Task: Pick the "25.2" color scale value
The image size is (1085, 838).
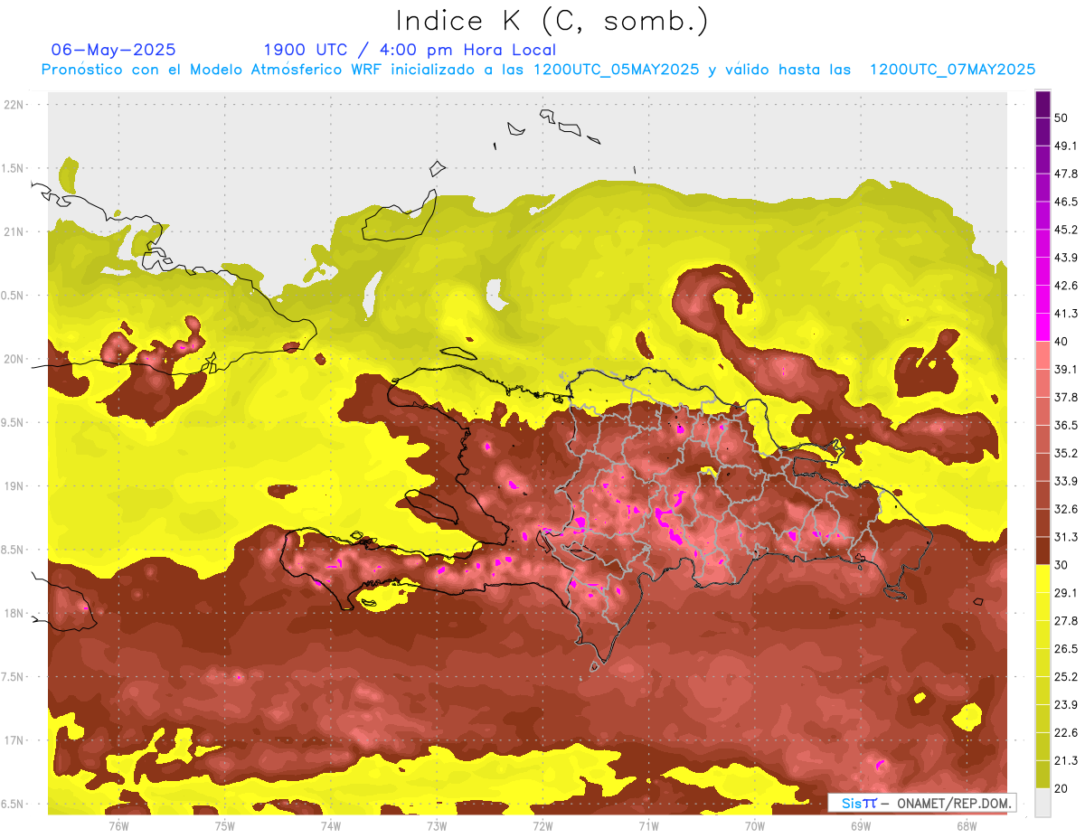Action: coord(1066,677)
